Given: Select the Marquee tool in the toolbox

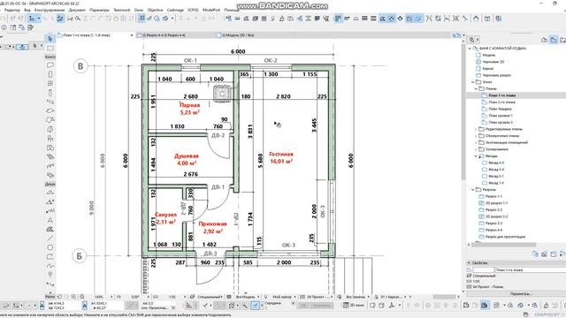Looking at the screenshot, I should point(50,48).
